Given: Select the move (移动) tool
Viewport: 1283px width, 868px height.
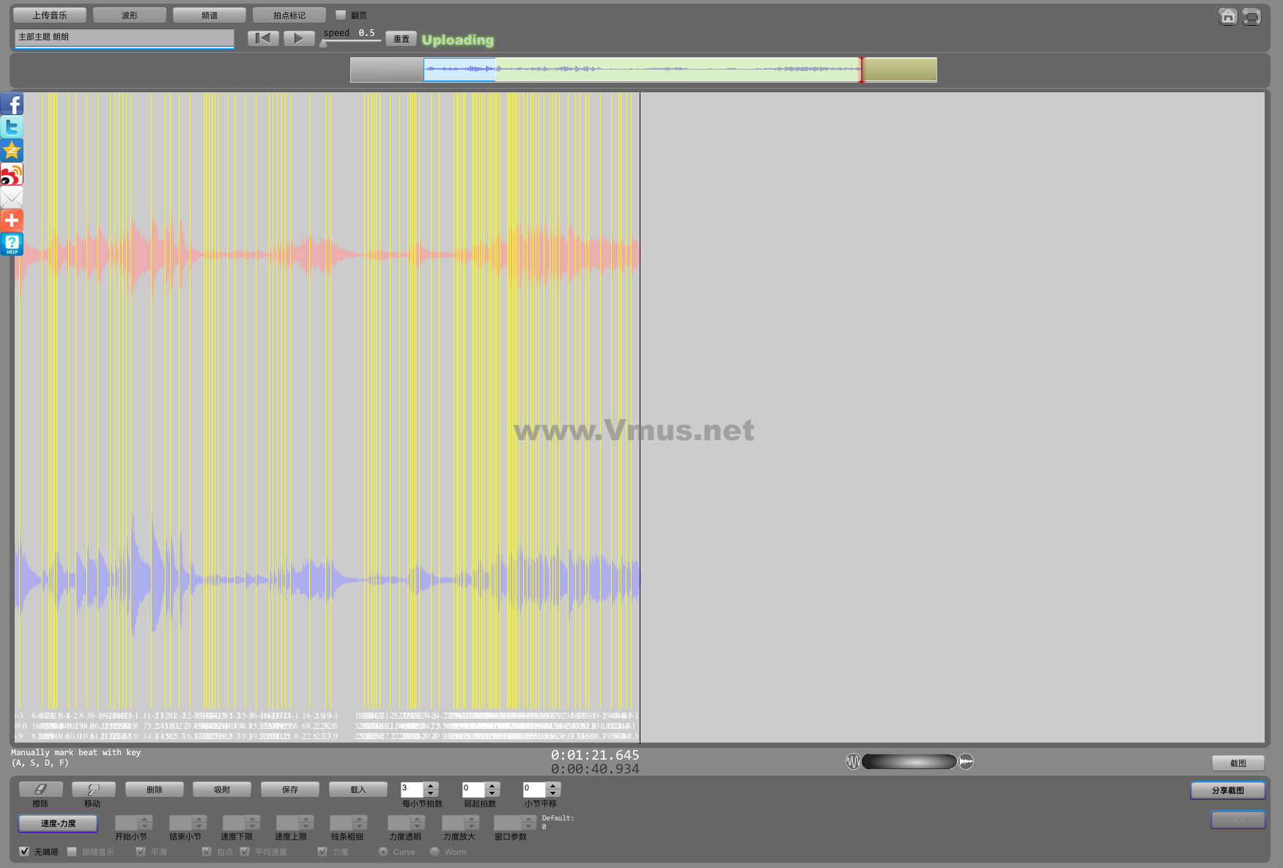Looking at the screenshot, I should (93, 789).
